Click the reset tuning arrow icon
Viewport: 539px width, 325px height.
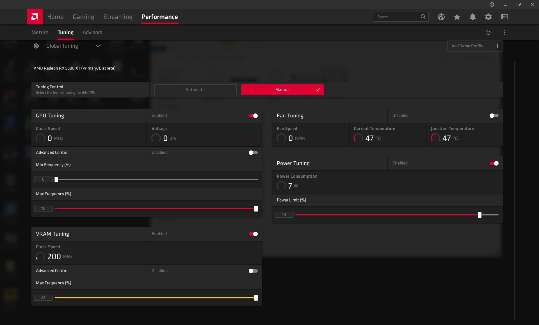tap(488, 32)
